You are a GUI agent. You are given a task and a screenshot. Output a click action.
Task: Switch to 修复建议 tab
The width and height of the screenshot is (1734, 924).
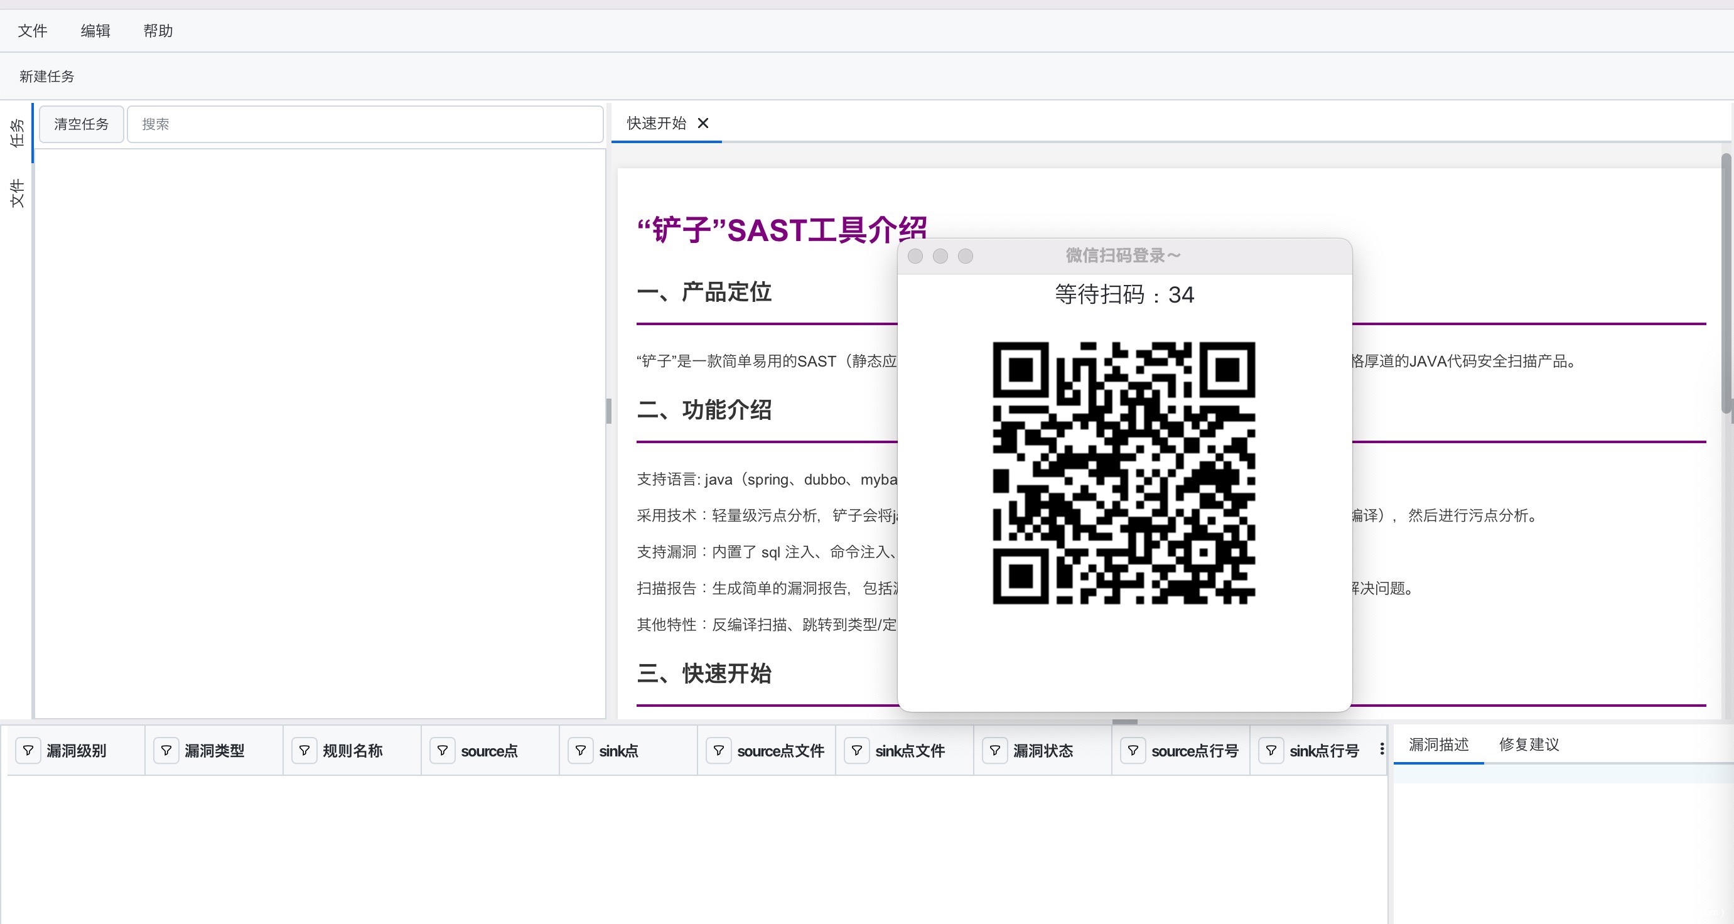[1529, 744]
